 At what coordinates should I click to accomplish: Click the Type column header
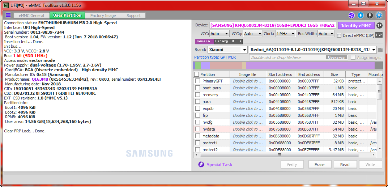(x=356, y=75)
